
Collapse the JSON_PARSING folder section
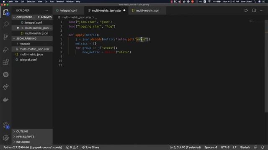point(32,39)
